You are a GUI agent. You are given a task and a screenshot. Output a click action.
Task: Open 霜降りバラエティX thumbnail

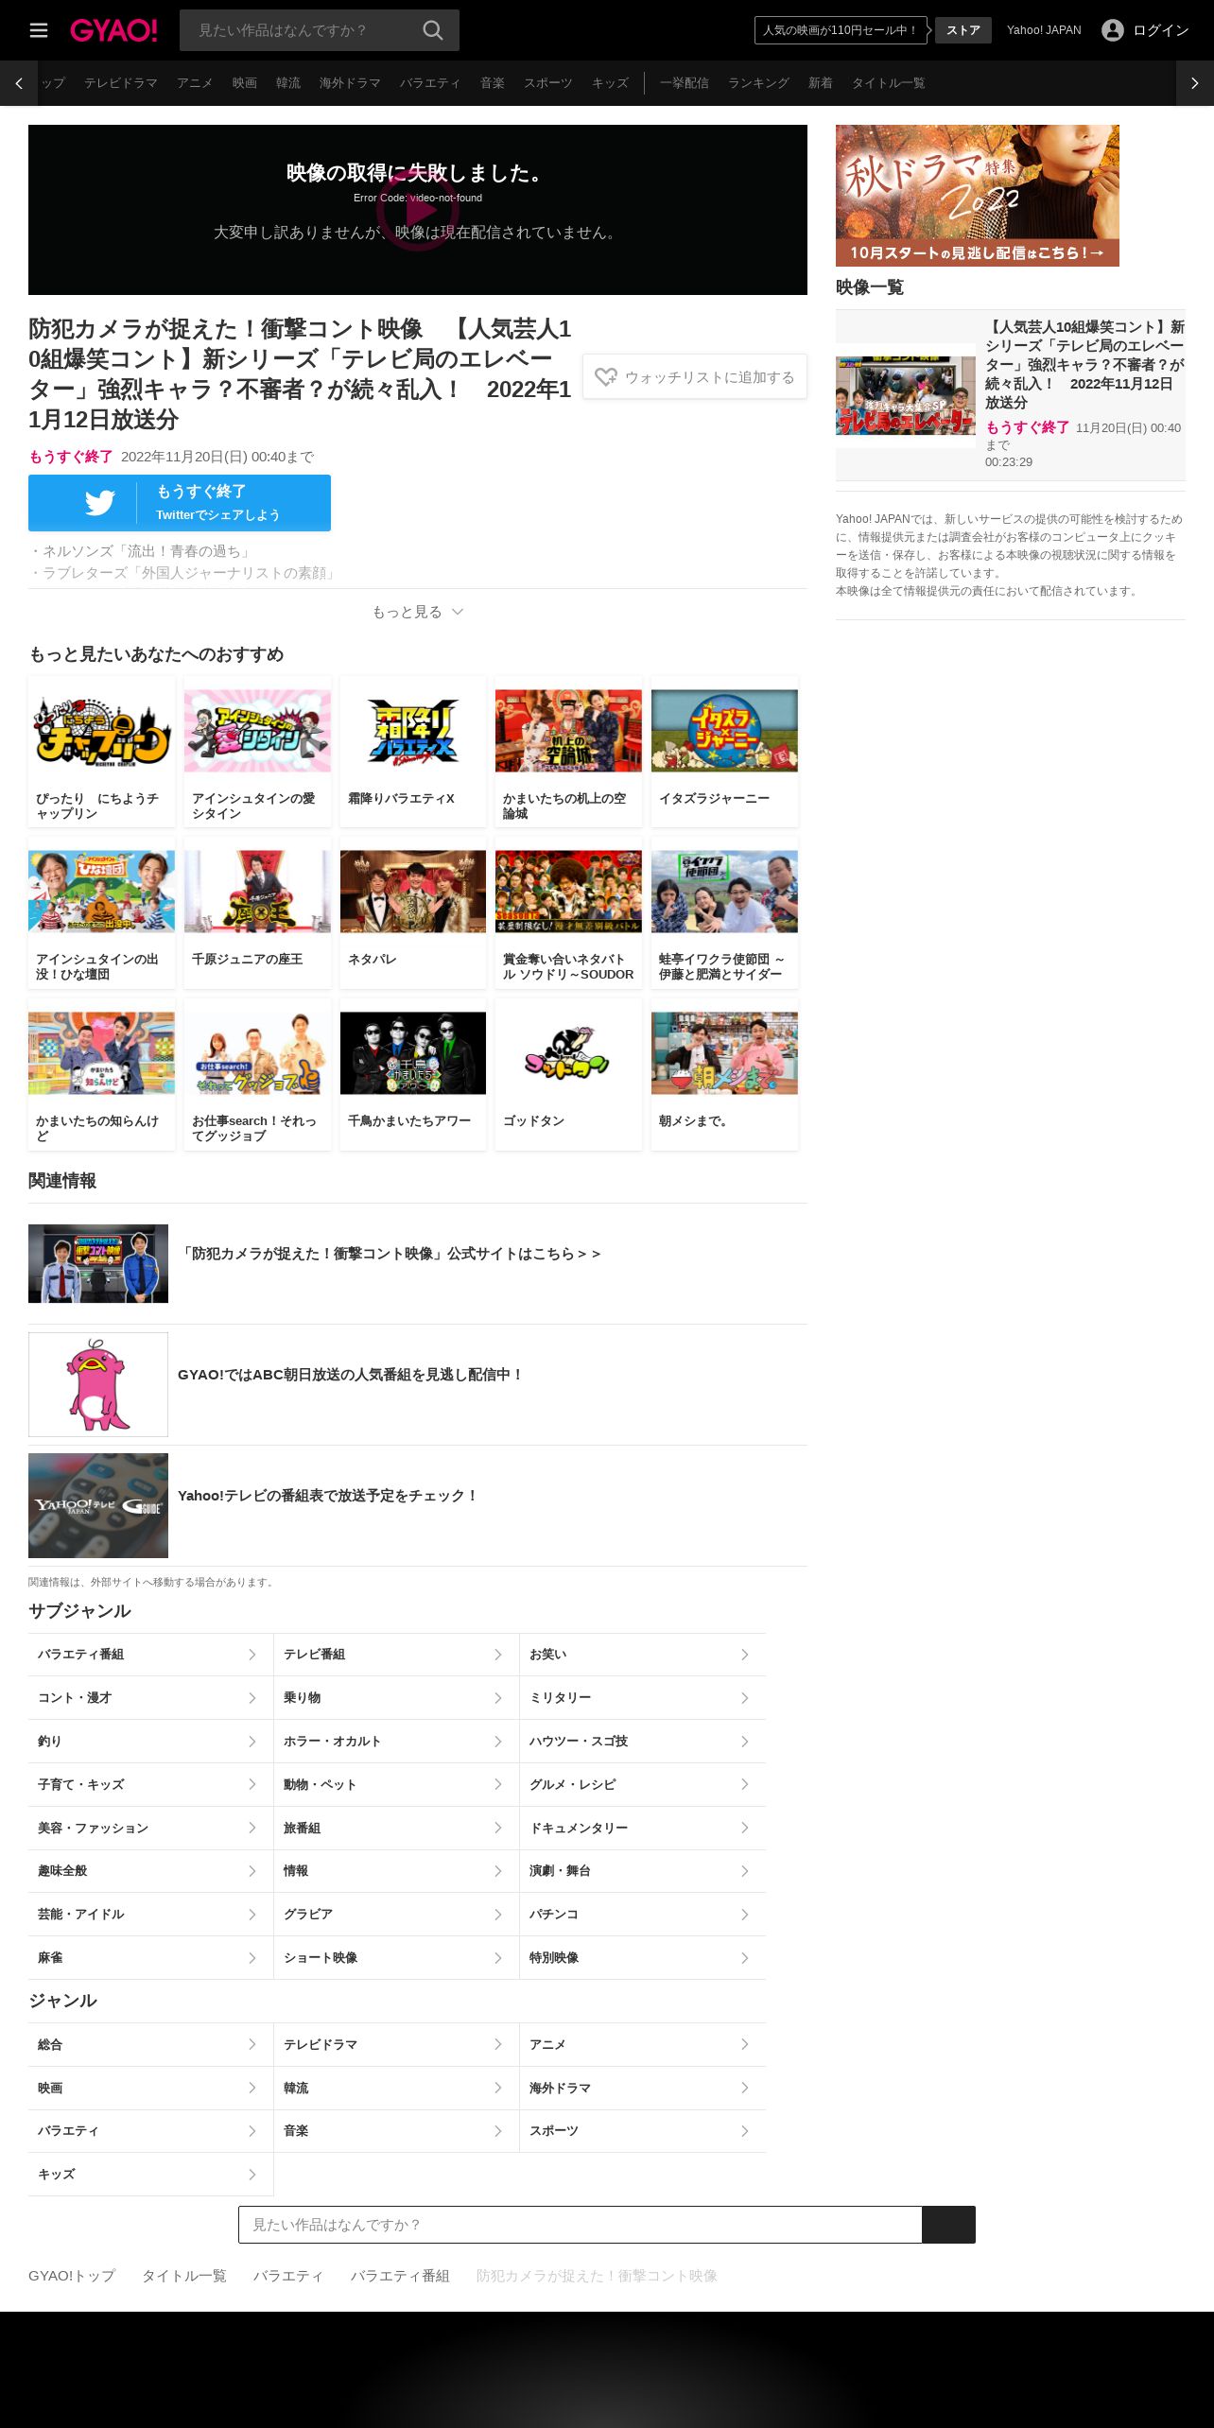(x=413, y=731)
